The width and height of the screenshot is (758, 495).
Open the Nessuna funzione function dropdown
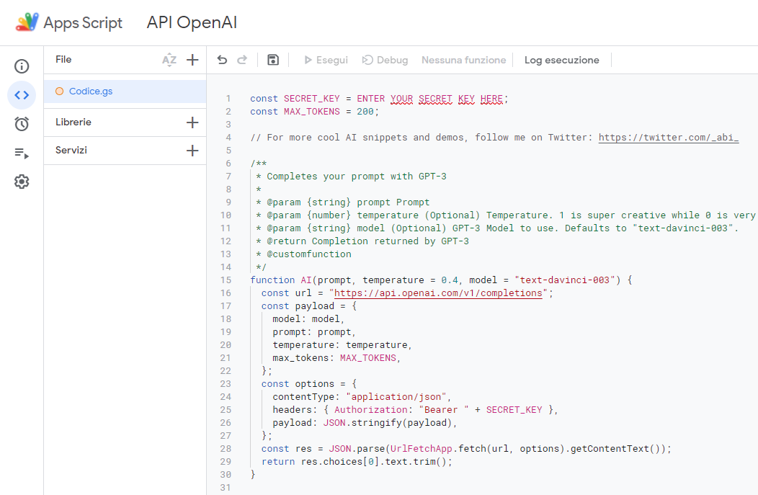click(x=463, y=60)
